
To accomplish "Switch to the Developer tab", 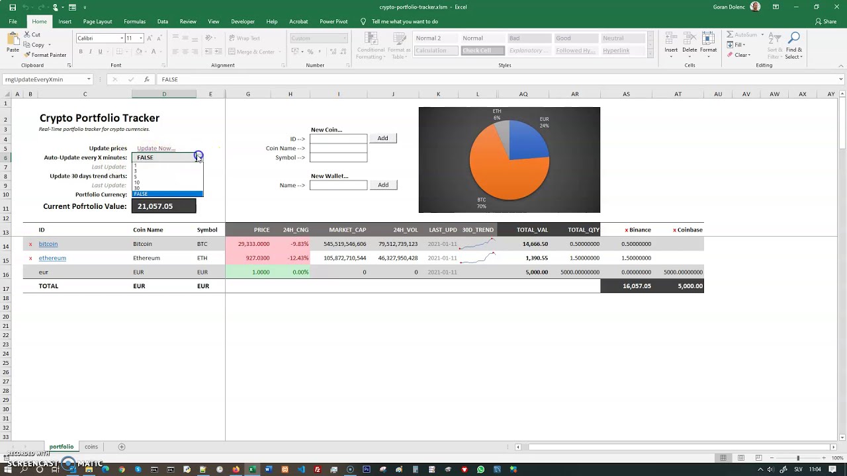I will pos(243,22).
